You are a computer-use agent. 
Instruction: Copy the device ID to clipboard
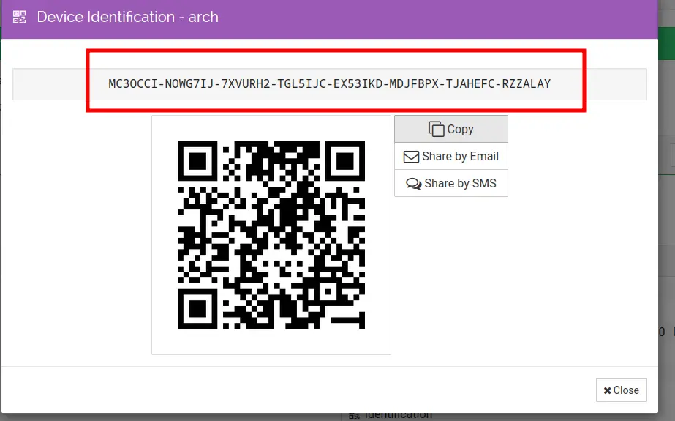[x=451, y=129]
